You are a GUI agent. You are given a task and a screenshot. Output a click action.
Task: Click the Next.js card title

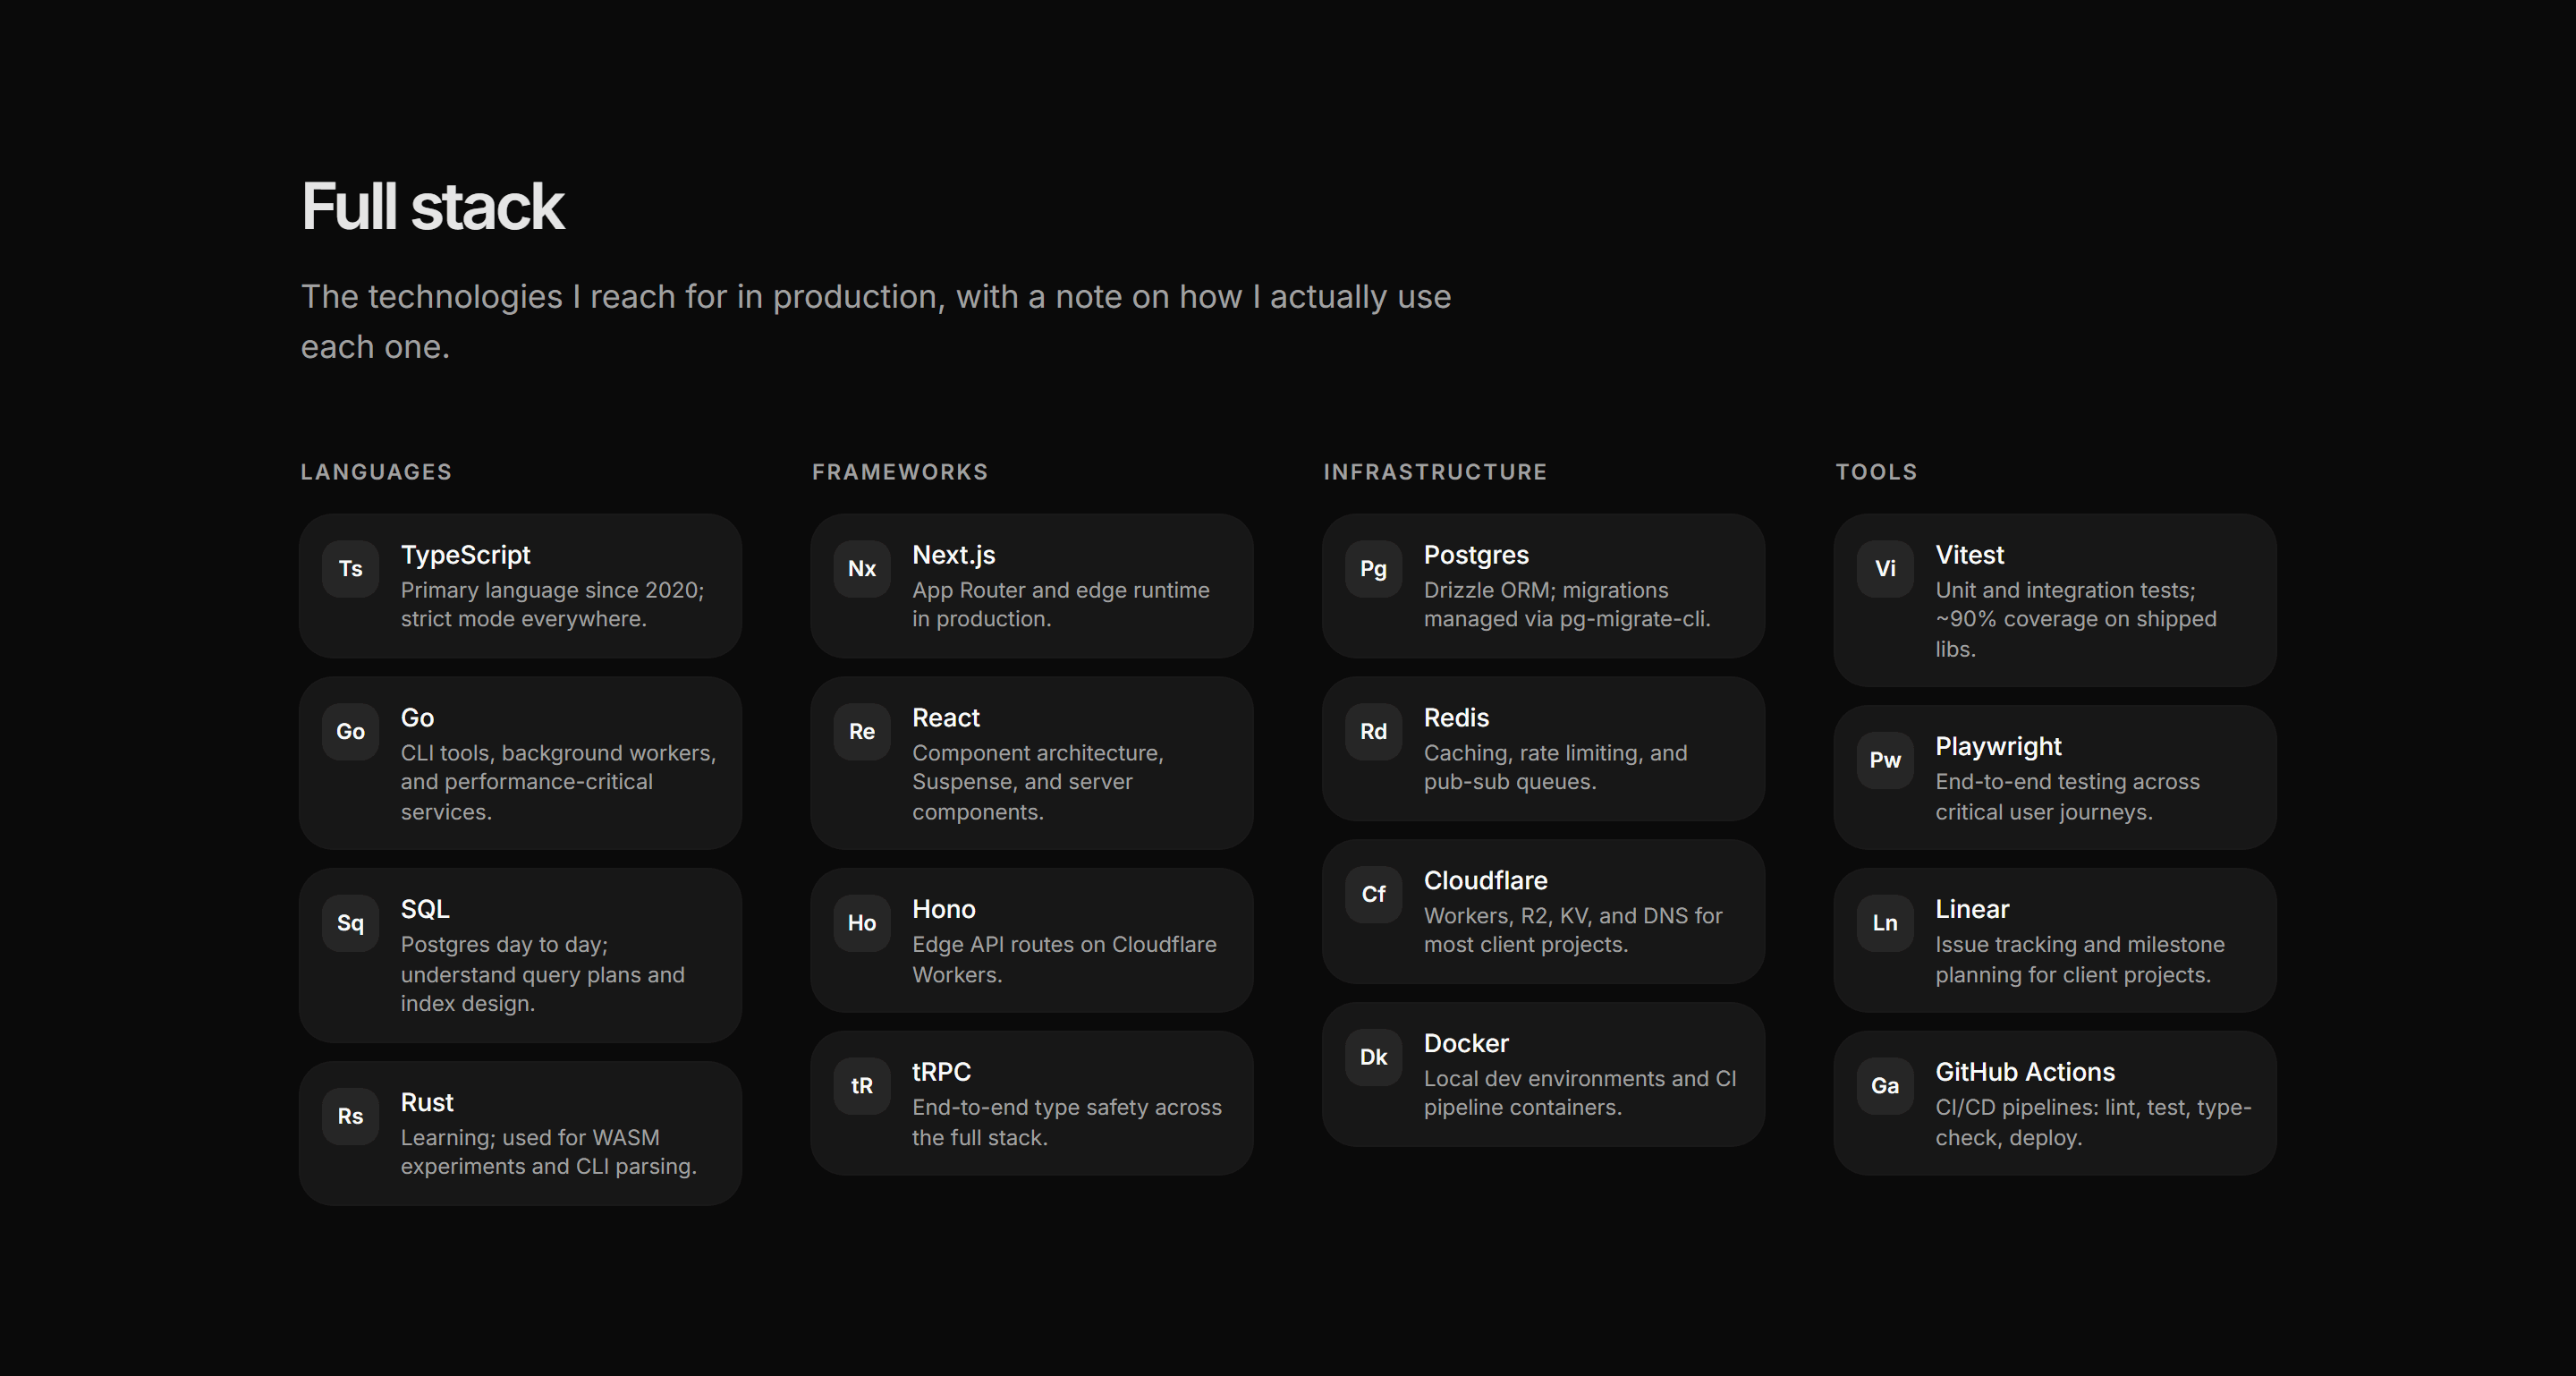[x=954, y=555]
